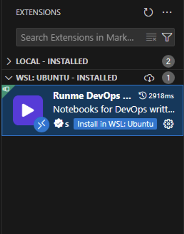The height and width of the screenshot is (234, 184).
Task: Open the filter extensions funnel menu
Action: [x=167, y=37]
